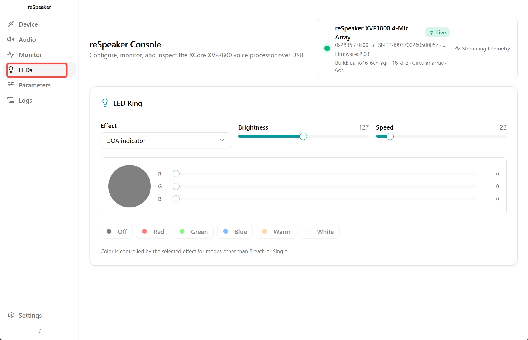Click the gray color preview circle
The image size is (528, 340).
click(130, 186)
